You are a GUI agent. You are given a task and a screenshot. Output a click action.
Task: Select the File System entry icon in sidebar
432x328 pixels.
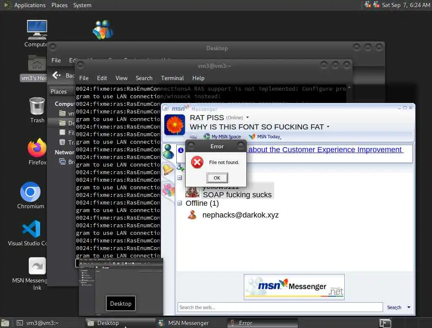pyautogui.click(x=62, y=132)
